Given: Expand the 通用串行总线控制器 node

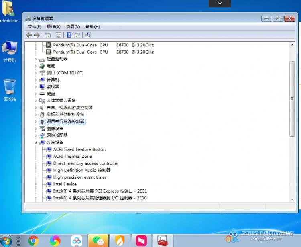Looking at the screenshot, I should pos(36,121).
